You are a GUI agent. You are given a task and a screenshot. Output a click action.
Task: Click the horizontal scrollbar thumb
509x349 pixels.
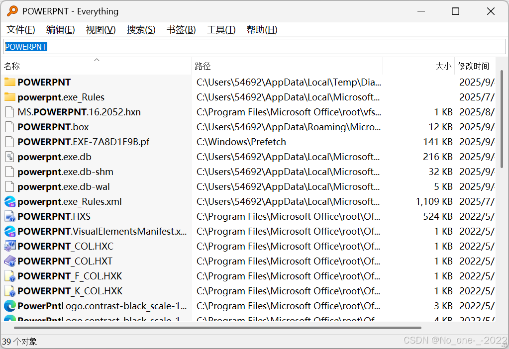(217, 328)
